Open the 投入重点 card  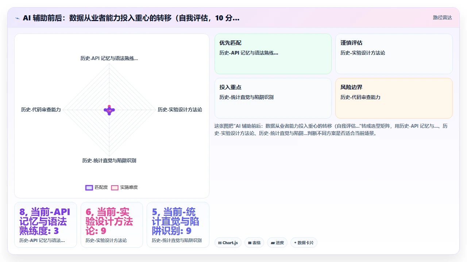273,98
